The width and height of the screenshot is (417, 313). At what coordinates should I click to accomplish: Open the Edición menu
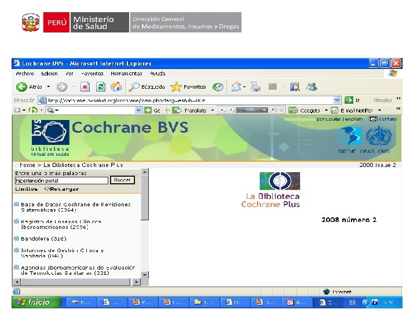[x=49, y=74]
